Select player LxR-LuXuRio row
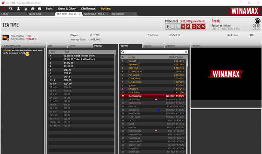This screenshot has width=262, height=154. coord(153,82)
